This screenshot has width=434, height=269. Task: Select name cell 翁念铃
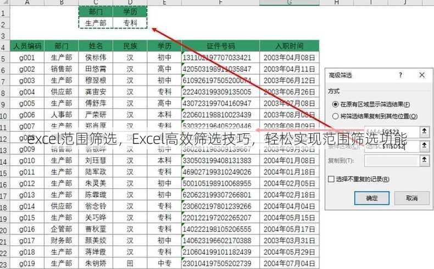pos(96,206)
